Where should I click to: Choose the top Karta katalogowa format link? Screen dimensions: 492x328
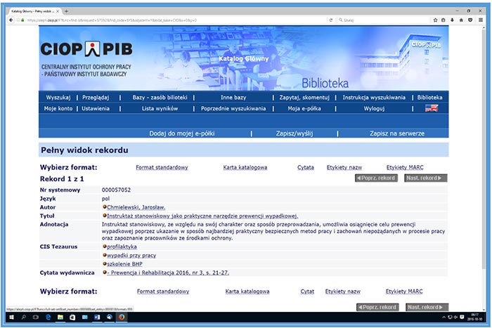click(246, 167)
